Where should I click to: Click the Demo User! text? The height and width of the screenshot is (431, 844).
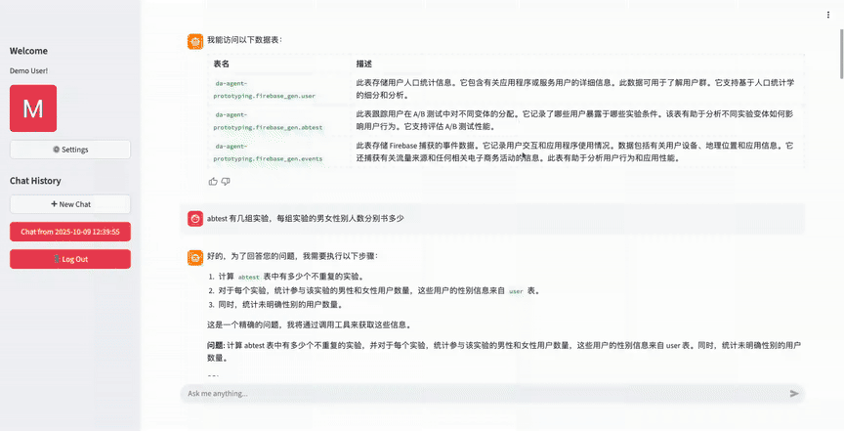click(28, 71)
